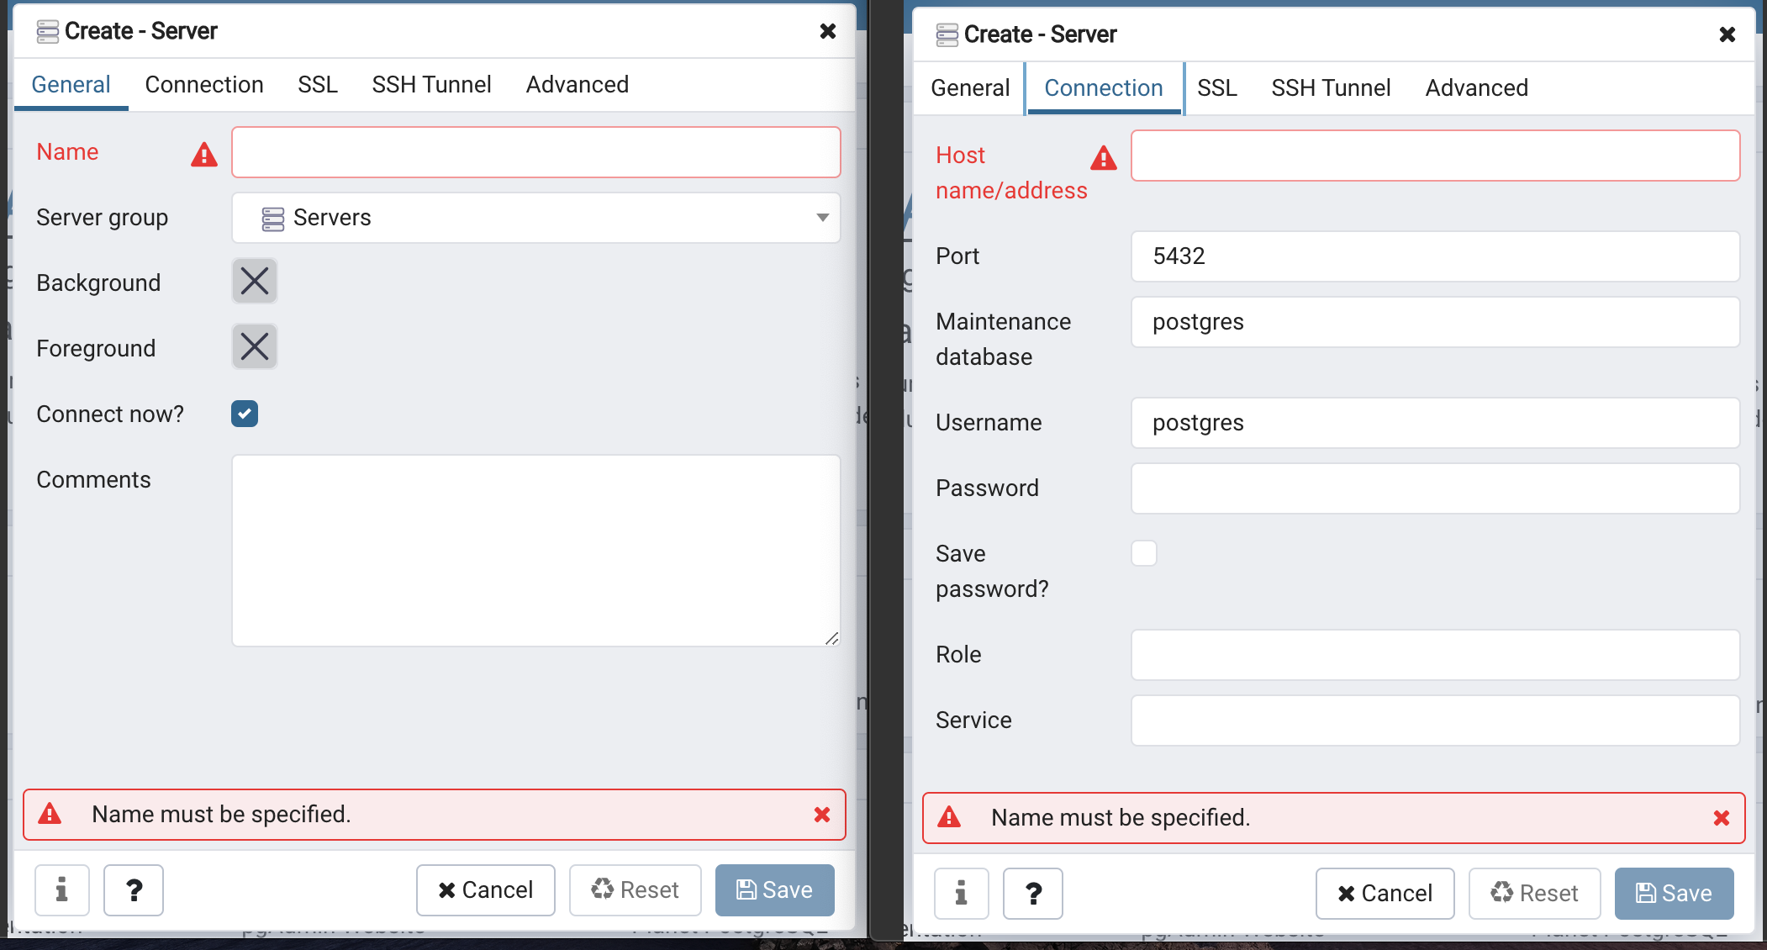Save the new server configuration
Image resolution: width=1767 pixels, height=950 pixels.
point(773,889)
